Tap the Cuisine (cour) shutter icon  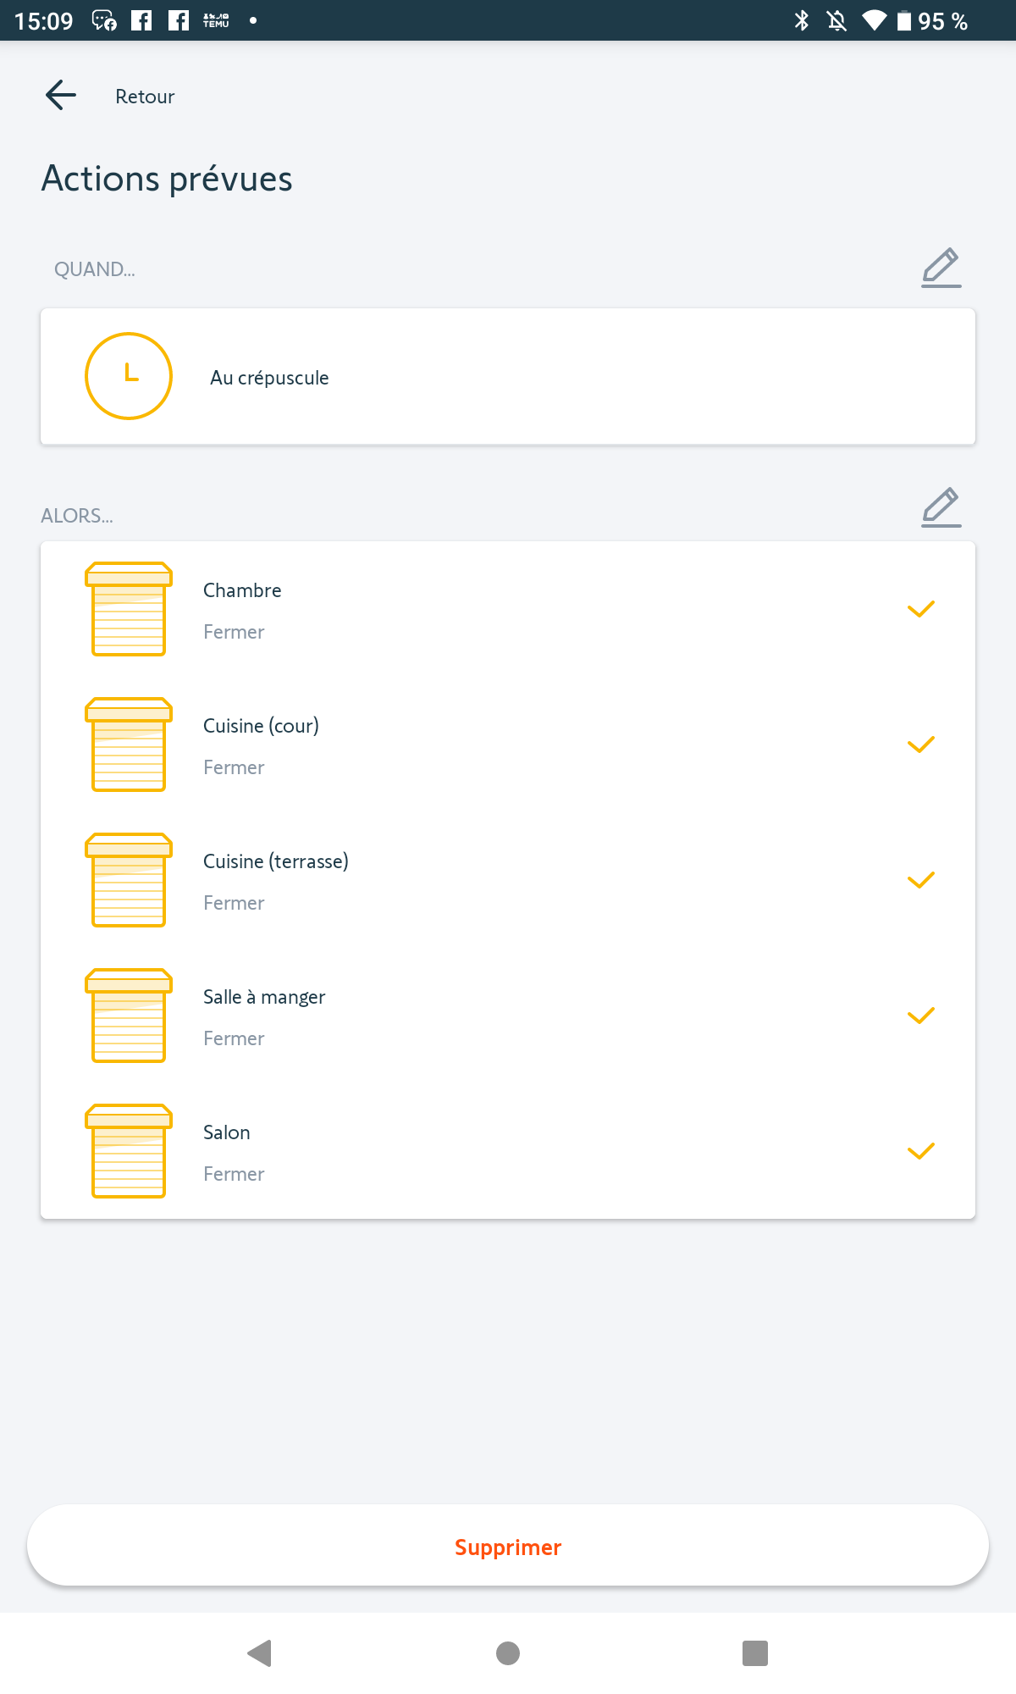tap(129, 745)
